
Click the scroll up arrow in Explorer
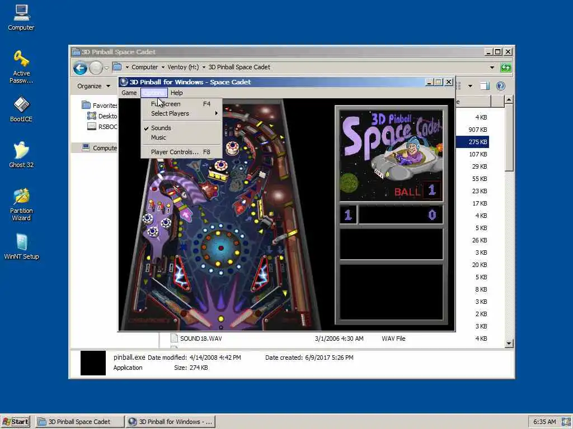click(x=509, y=99)
